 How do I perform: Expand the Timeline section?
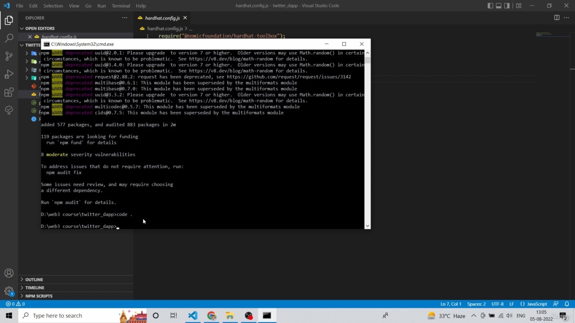[75, 288]
